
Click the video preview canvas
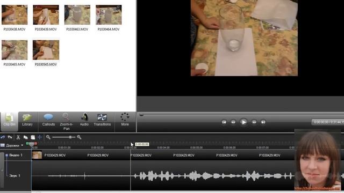tap(244, 38)
